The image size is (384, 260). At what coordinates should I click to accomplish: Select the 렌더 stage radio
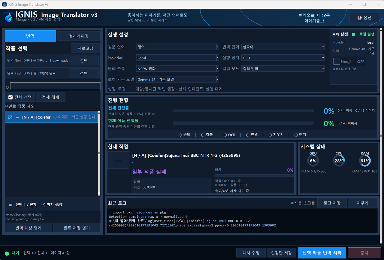point(296,135)
